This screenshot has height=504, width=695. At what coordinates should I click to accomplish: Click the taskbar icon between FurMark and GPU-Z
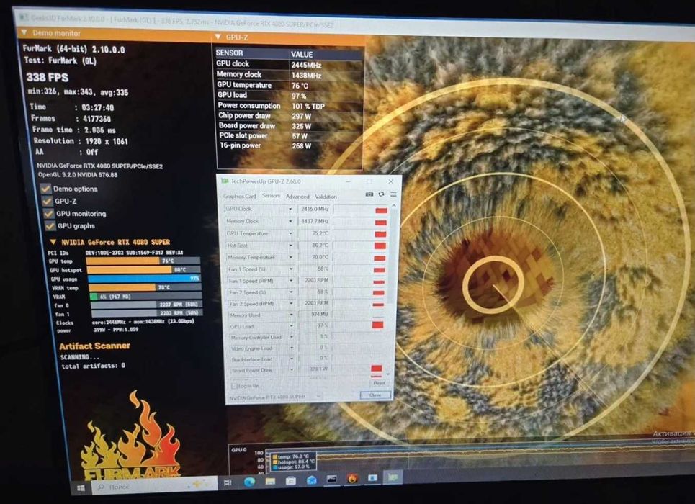click(x=373, y=478)
